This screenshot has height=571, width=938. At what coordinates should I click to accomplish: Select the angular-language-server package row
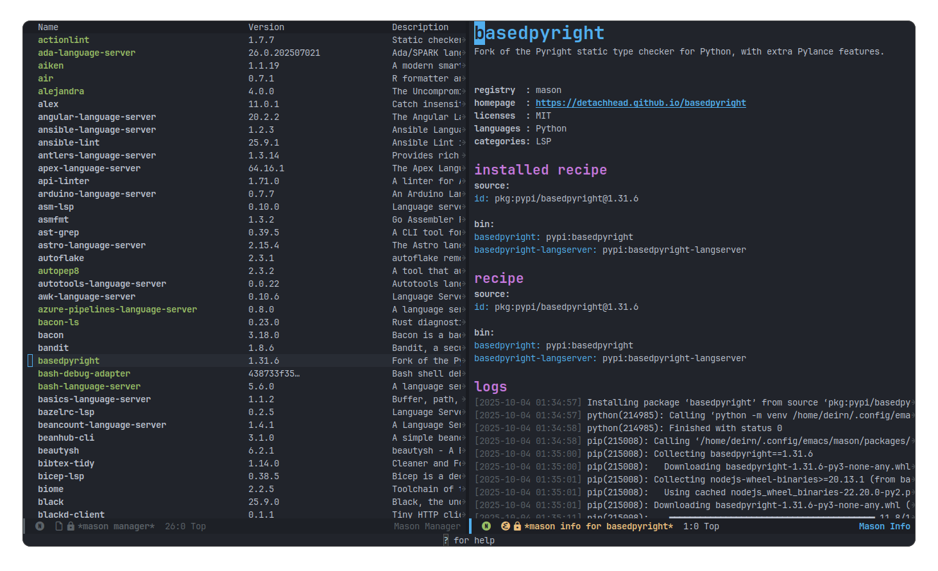click(246, 117)
